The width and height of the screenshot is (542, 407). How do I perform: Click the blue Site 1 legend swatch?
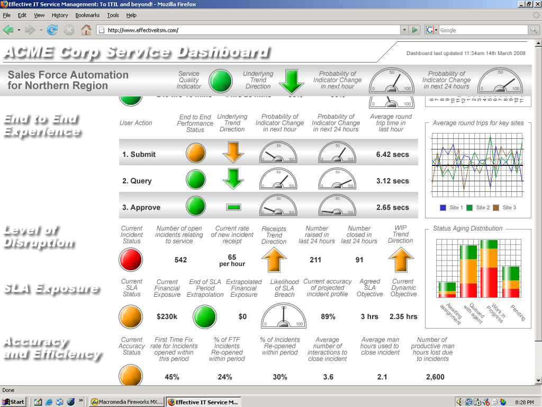(443, 208)
